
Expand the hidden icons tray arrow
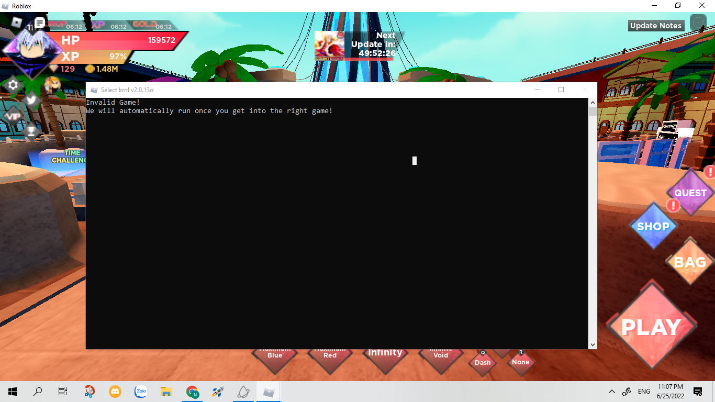tap(611, 391)
